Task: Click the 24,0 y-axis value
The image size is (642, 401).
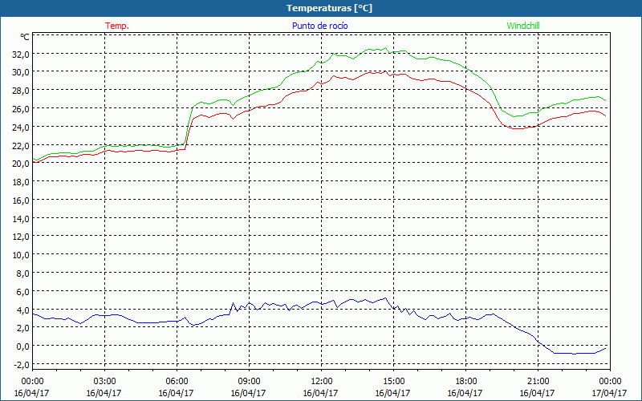Action: (x=22, y=128)
